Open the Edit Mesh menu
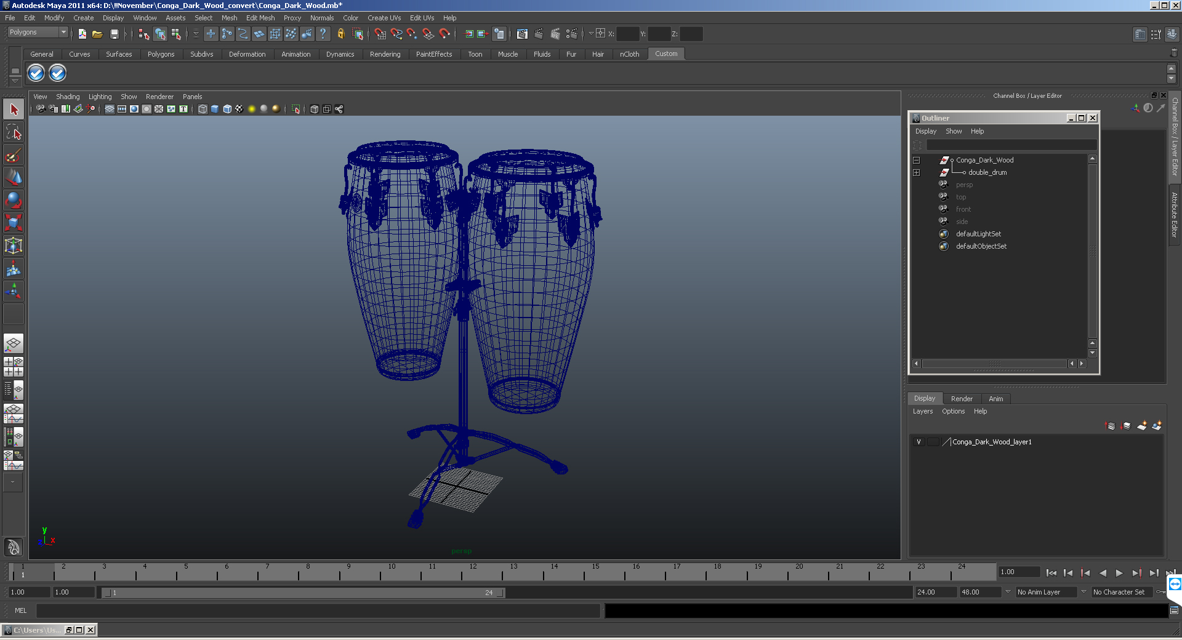This screenshot has height=640, width=1182. point(260,18)
